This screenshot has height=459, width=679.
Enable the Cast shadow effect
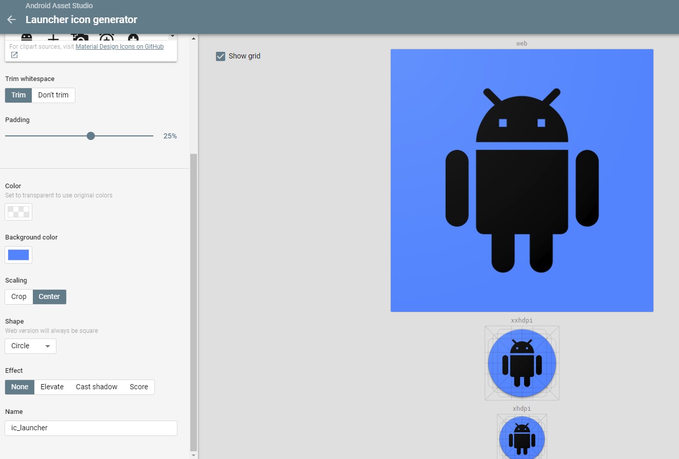point(96,387)
